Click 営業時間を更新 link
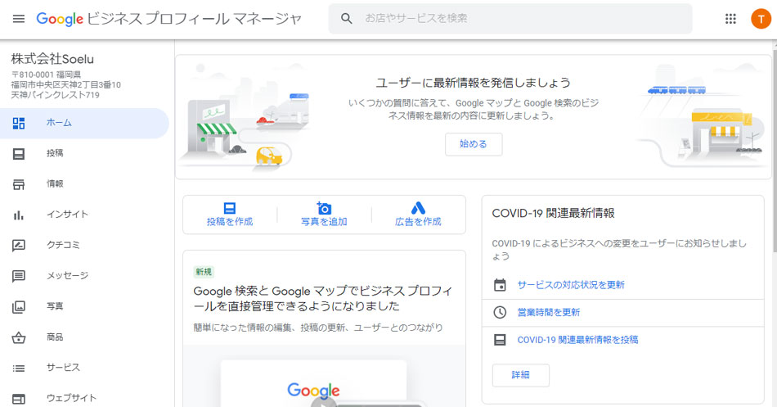The width and height of the screenshot is (777, 407). pos(549,312)
